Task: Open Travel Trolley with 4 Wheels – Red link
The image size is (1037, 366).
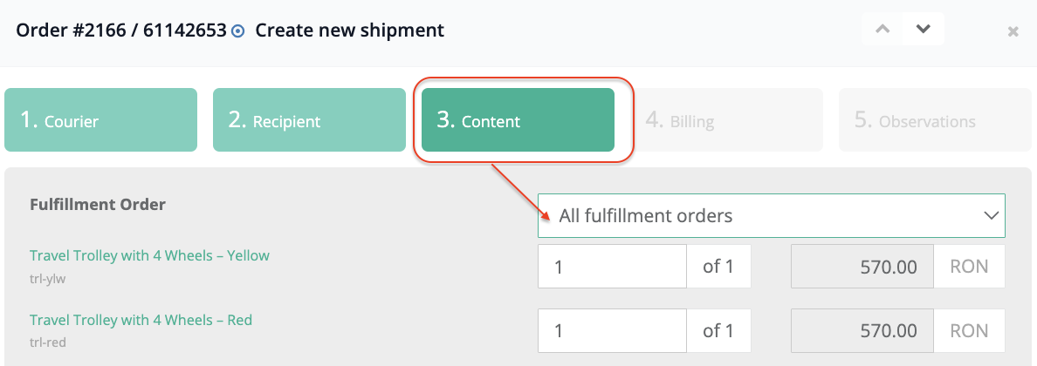Action: pos(141,320)
